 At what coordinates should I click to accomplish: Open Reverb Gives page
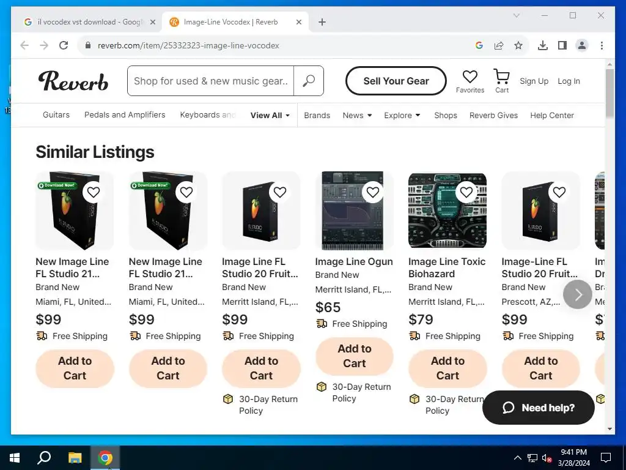[x=493, y=115]
